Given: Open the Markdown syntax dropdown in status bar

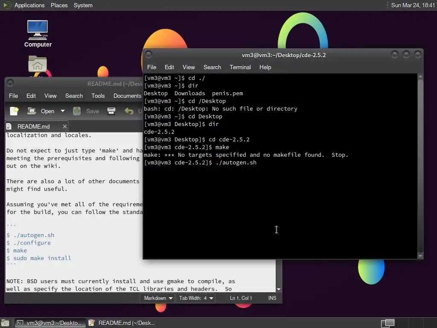Looking at the screenshot, I should (x=158, y=298).
